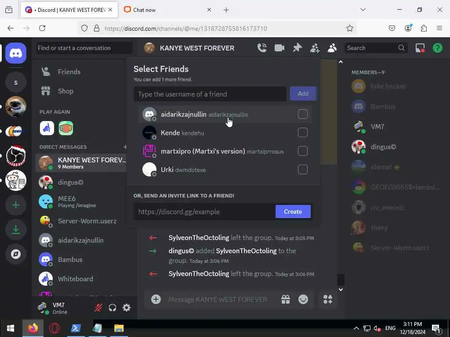450x337 pixels.
Task: Open the OBS server with santa hat
Action: [x=16, y=156]
